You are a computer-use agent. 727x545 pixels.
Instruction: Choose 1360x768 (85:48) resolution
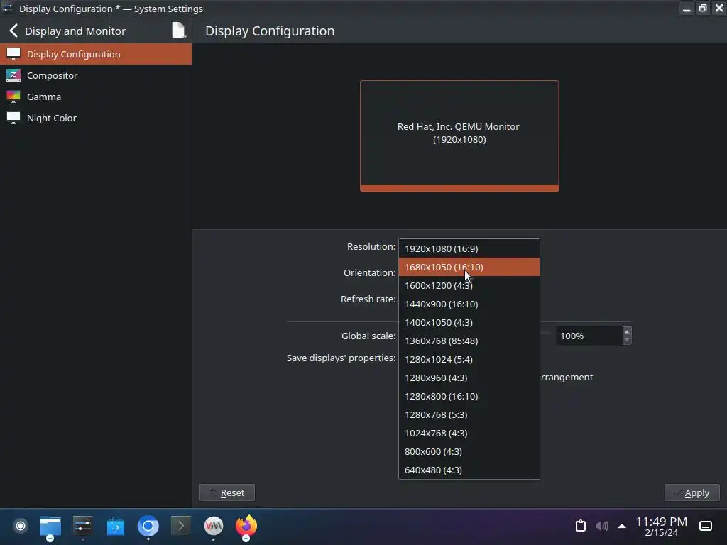click(x=469, y=341)
